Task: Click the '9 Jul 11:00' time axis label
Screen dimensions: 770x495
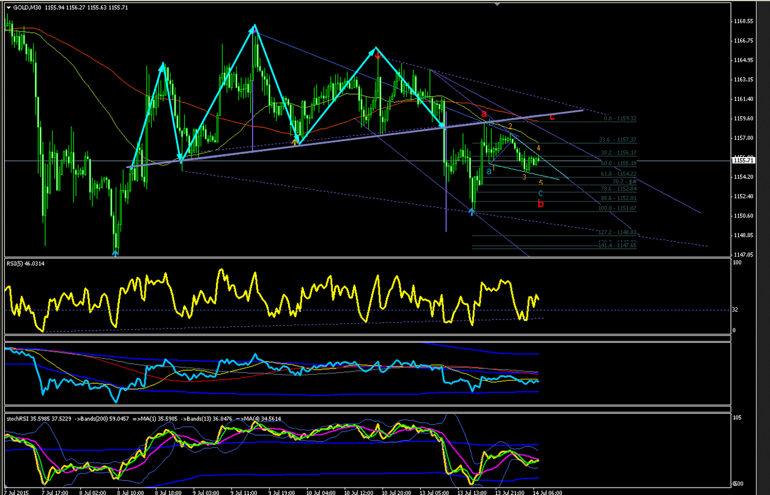Action: point(244,491)
